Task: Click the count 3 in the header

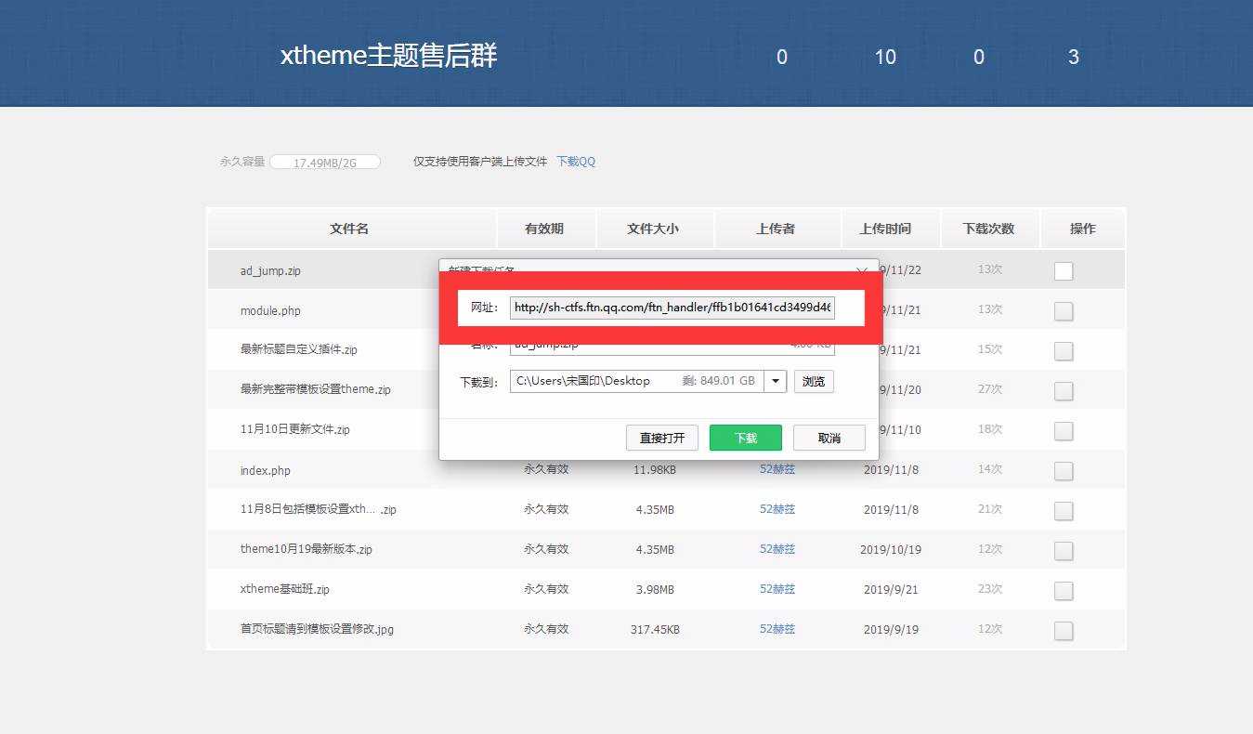Action: [x=1074, y=58]
